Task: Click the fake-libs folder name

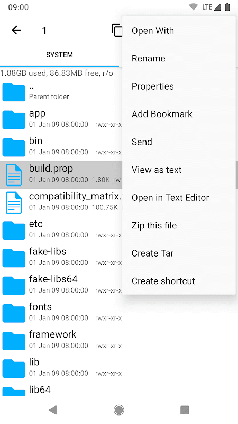Action: (x=48, y=251)
